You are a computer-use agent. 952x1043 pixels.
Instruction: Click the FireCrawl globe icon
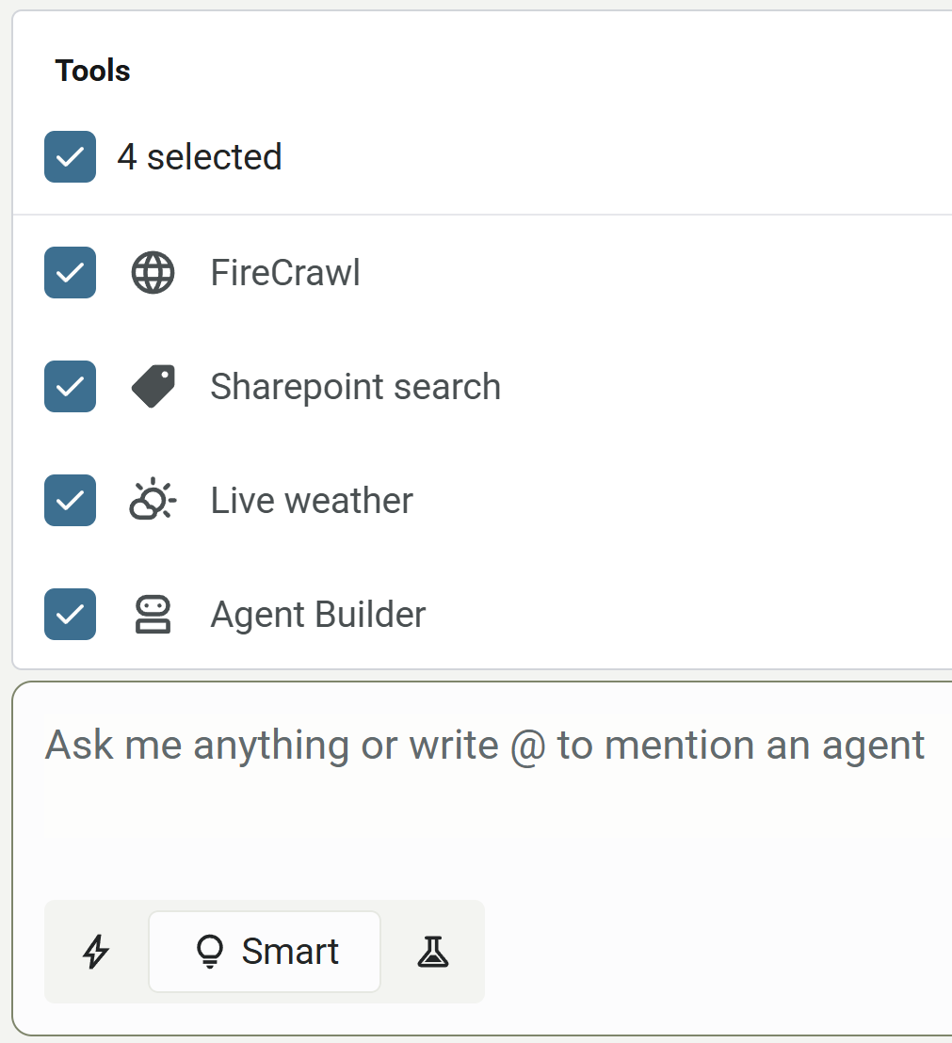(153, 273)
